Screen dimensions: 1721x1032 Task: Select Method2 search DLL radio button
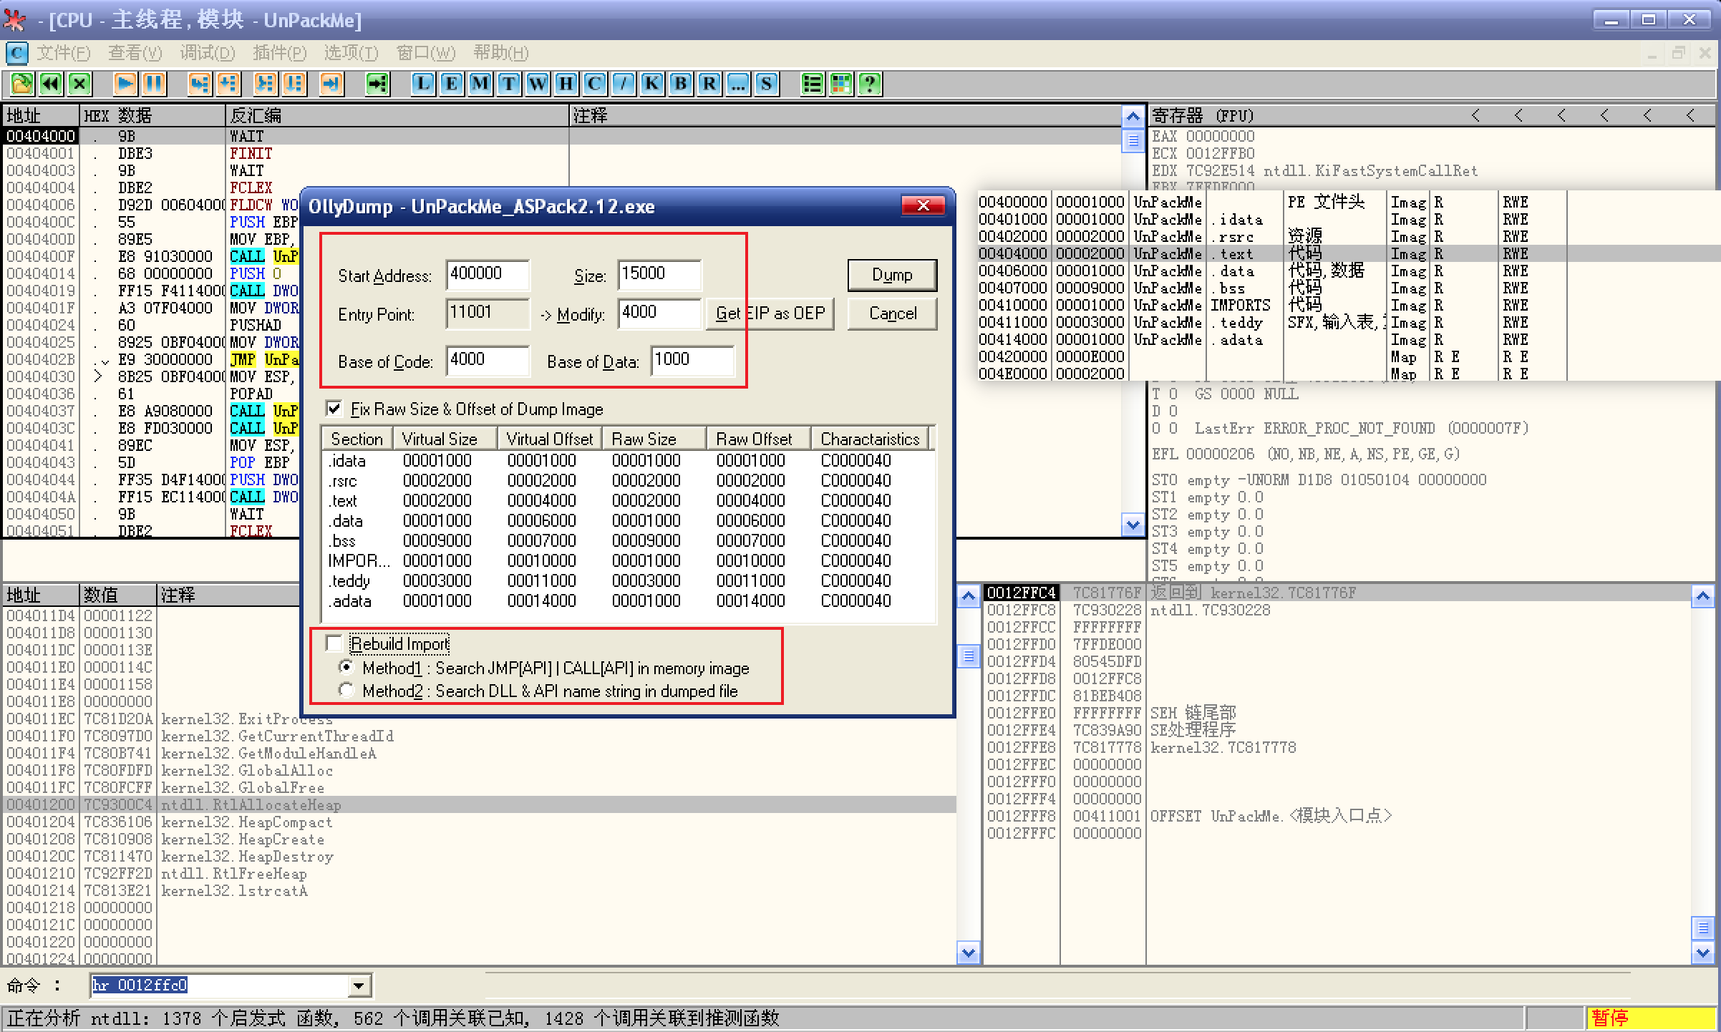tap(346, 691)
